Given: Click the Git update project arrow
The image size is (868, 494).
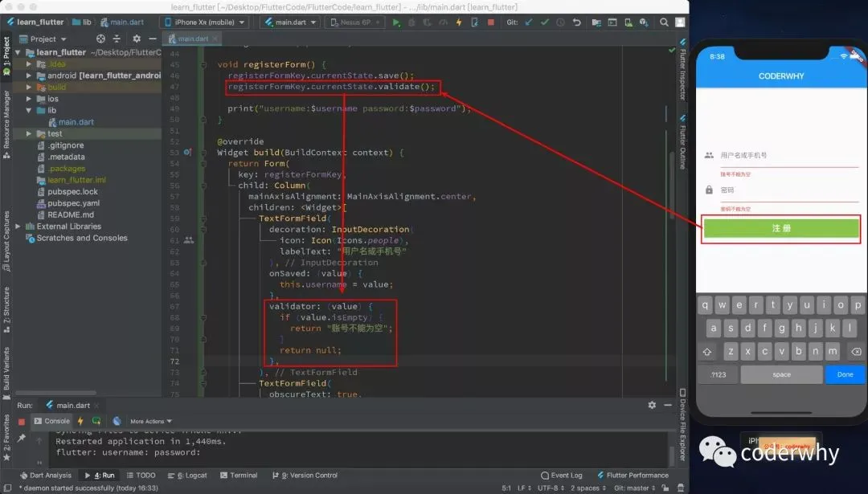Looking at the screenshot, I should pos(530,22).
